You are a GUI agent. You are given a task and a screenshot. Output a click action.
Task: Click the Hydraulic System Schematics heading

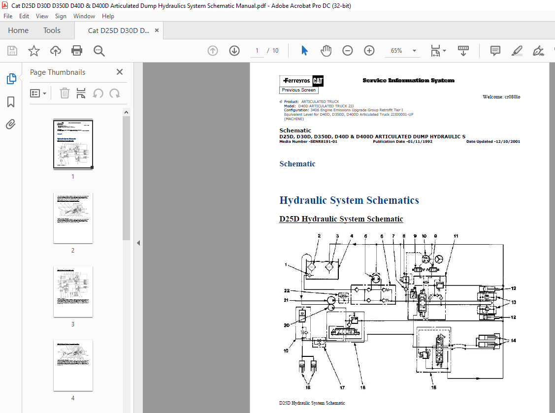(x=349, y=200)
